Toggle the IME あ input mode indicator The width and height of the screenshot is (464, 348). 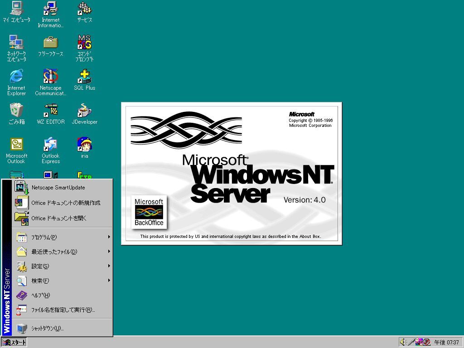[426, 342]
